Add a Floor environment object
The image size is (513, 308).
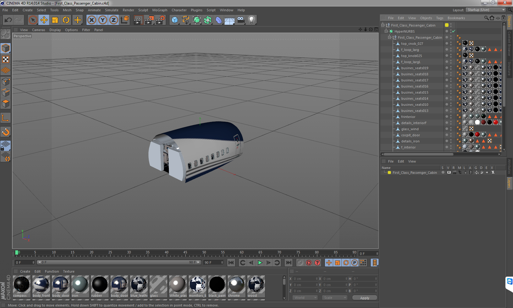tap(229, 20)
